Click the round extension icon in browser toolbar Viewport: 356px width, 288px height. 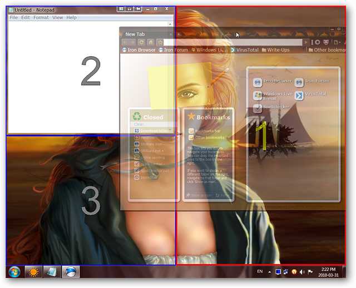[318, 42]
